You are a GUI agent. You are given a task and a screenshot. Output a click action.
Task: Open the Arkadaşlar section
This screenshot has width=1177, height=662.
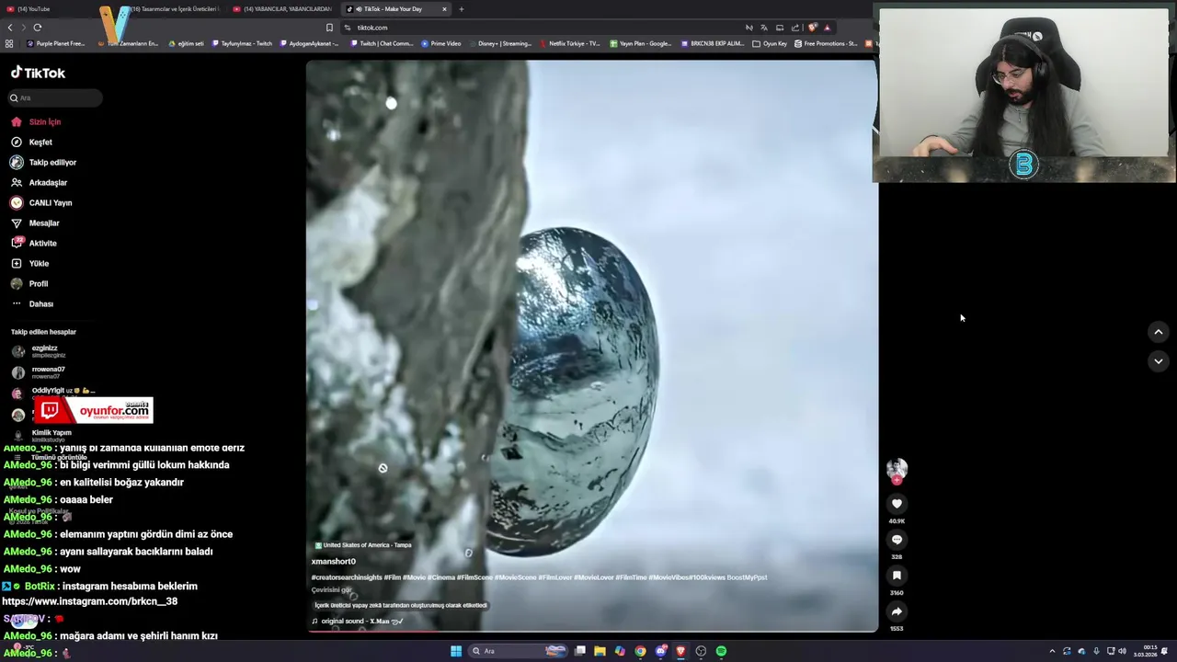(x=39, y=182)
